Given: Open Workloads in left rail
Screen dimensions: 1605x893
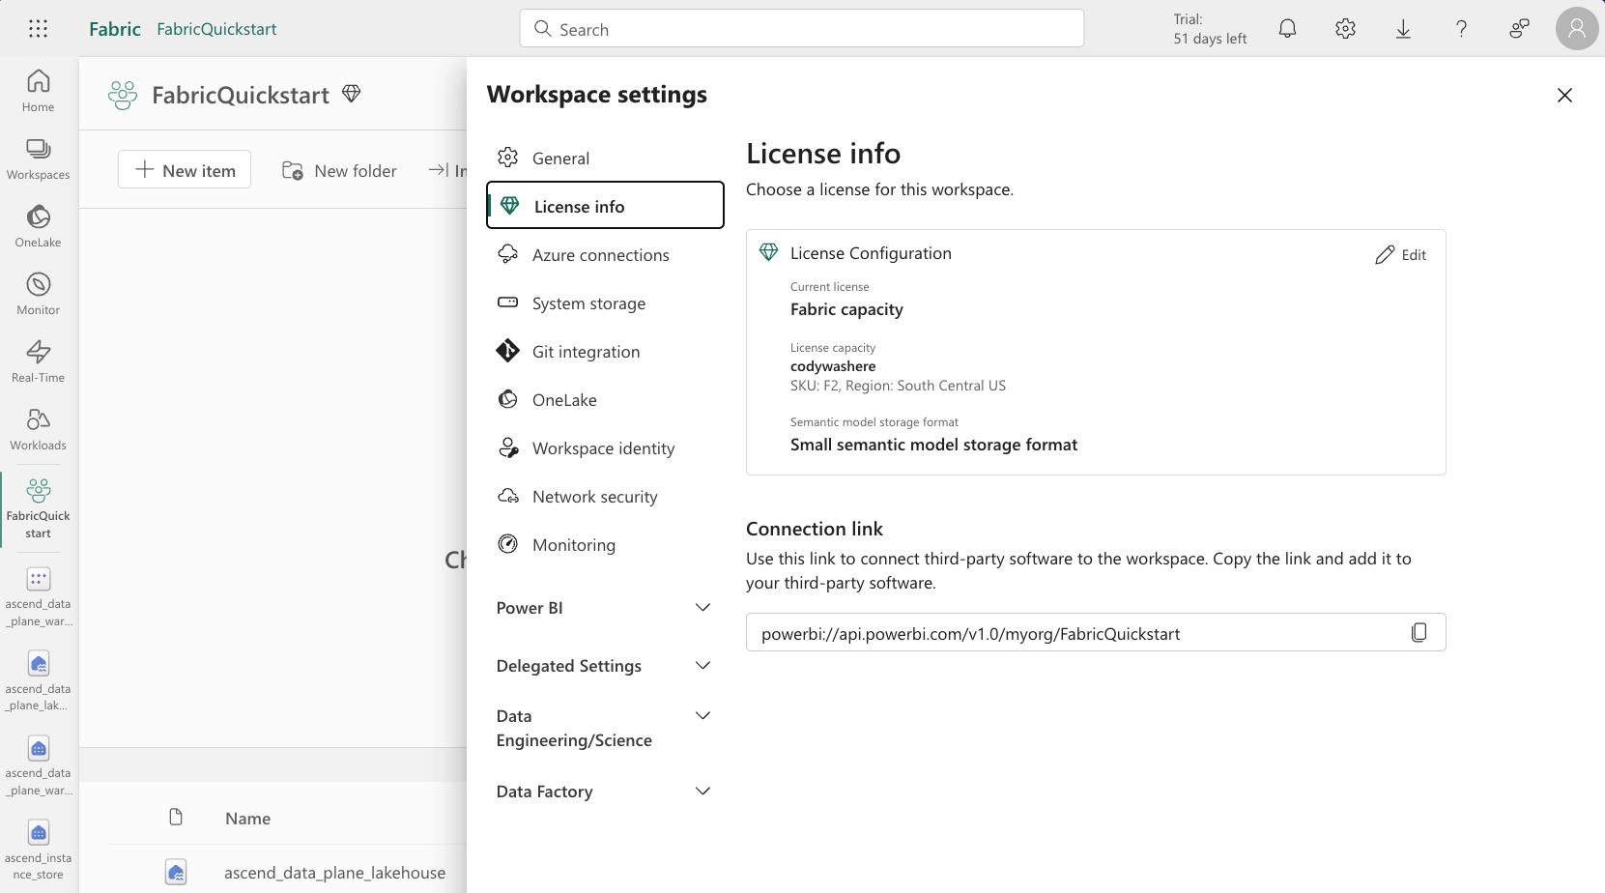Looking at the screenshot, I should (x=39, y=429).
